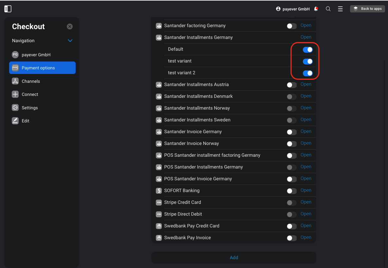This screenshot has width=388, height=268.
Task: Open Santander Installments Germany link
Action: point(306,37)
